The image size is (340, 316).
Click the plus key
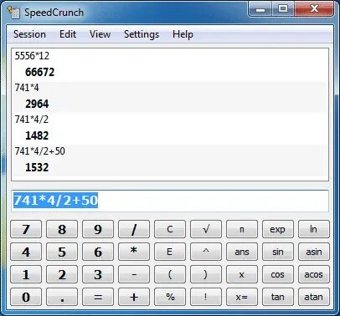pos(134,297)
